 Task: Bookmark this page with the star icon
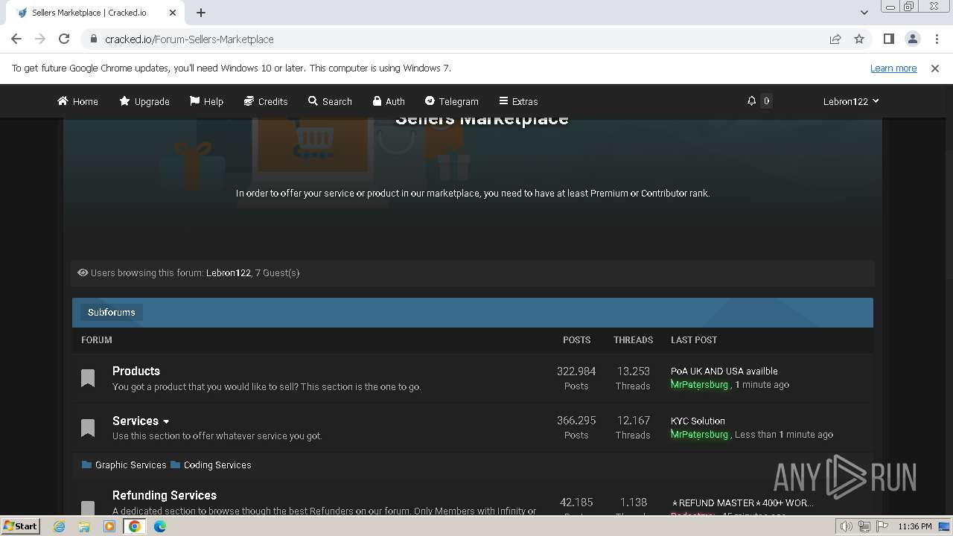tap(859, 39)
